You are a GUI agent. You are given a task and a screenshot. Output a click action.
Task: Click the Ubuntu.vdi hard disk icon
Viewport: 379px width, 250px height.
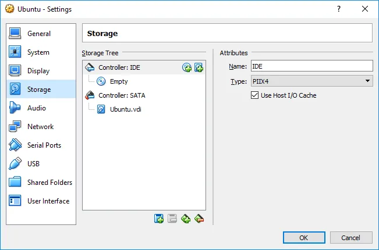point(101,109)
